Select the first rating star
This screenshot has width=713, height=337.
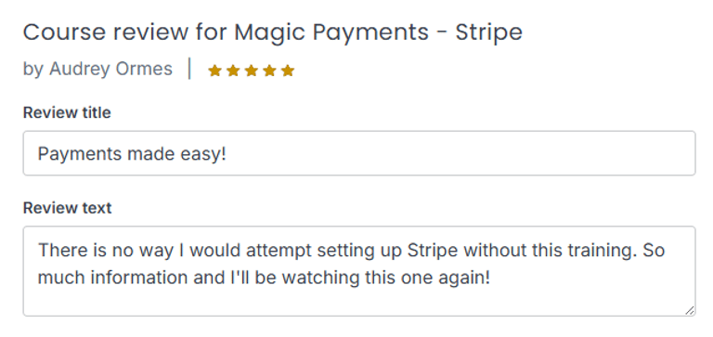tap(214, 71)
